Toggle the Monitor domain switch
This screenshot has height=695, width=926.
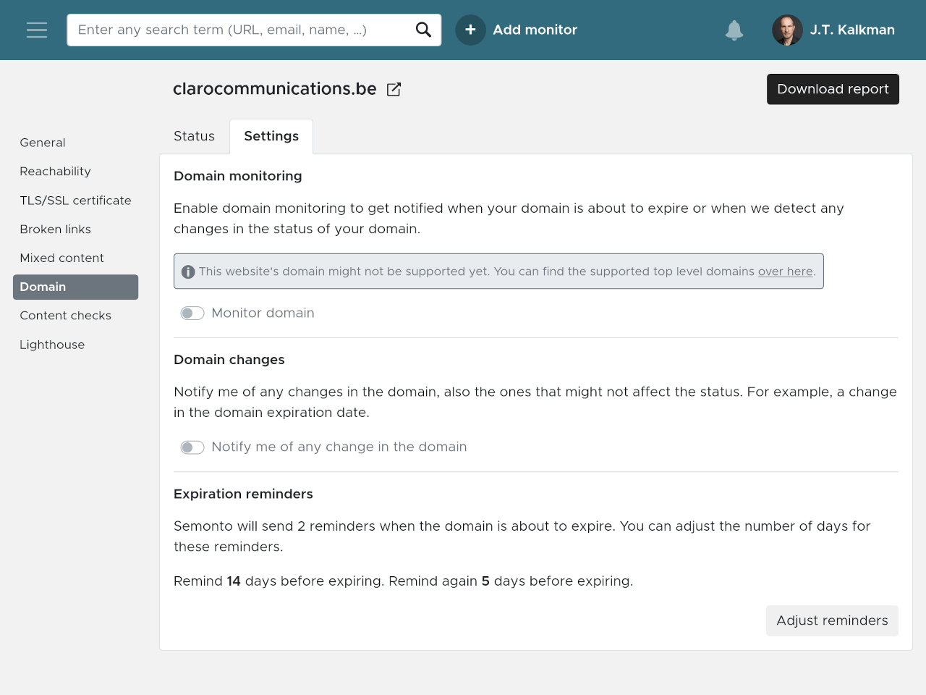(192, 313)
